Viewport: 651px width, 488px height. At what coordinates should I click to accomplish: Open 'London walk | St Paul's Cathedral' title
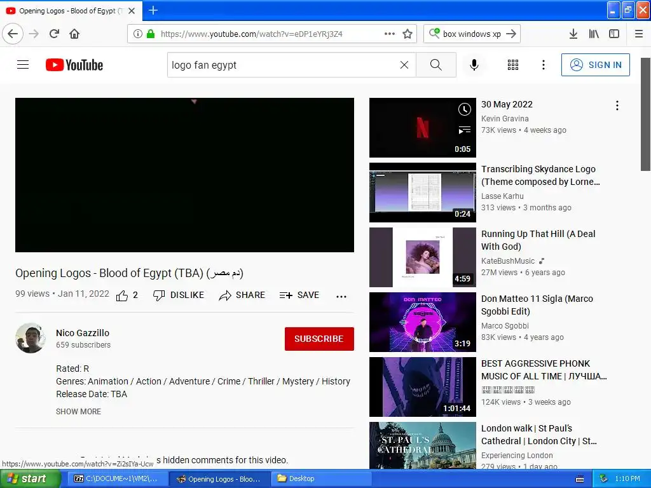pos(539,434)
